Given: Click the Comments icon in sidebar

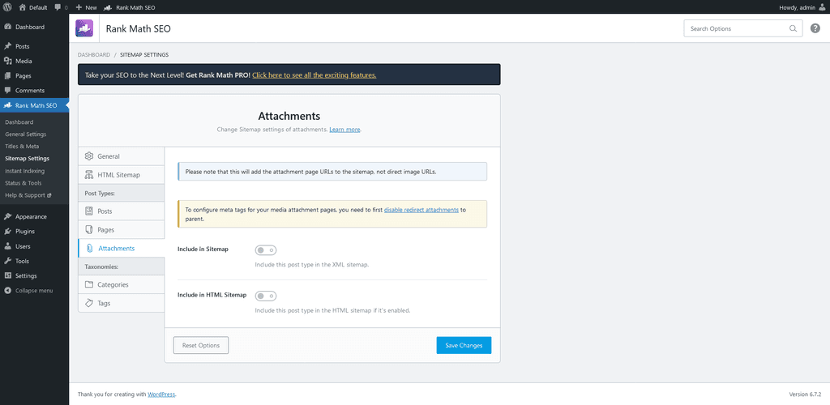Looking at the screenshot, I should 8,91.
